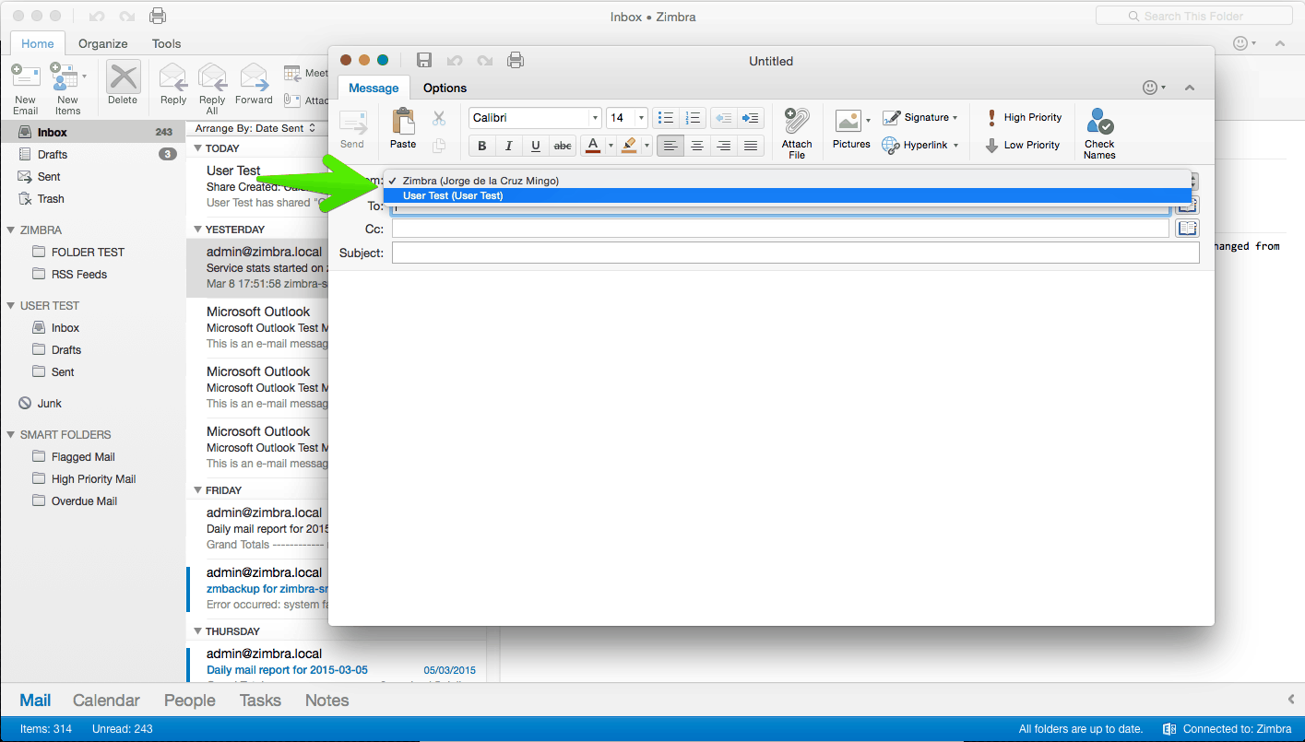The height and width of the screenshot is (742, 1305).
Task: Click the undo arrow in the Untitled window
Action: click(455, 61)
